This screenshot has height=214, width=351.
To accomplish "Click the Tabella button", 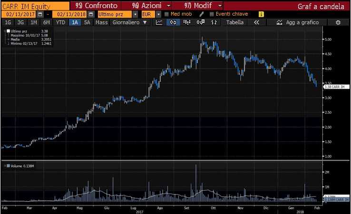I will pyautogui.click(x=235, y=22).
